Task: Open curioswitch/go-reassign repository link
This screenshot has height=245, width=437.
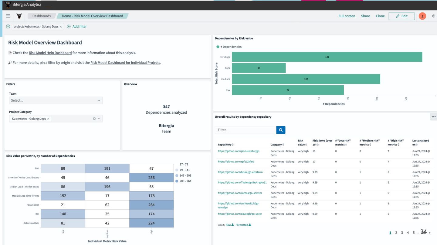Action: [x=239, y=205]
